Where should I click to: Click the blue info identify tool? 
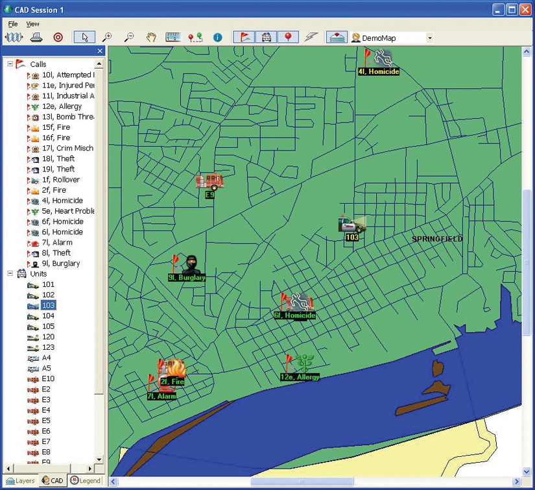pos(217,38)
